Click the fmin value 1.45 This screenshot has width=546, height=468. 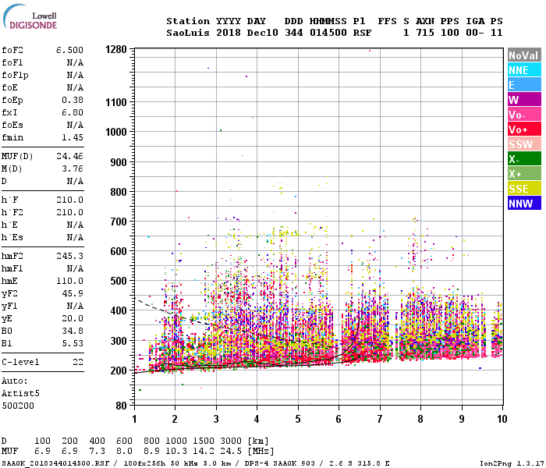[73, 138]
